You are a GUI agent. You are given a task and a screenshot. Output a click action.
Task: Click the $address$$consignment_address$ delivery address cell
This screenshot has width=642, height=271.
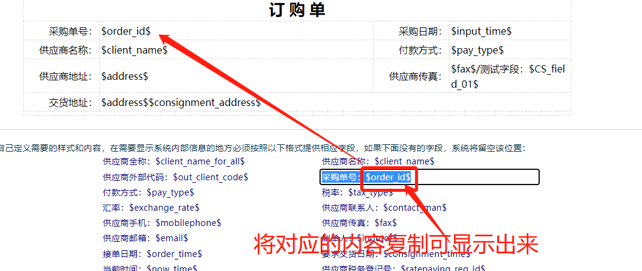181,102
